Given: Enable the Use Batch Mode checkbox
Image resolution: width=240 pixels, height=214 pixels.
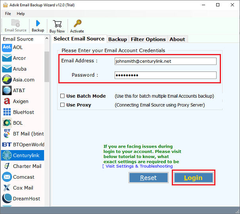Looking at the screenshot, I should [62, 96].
